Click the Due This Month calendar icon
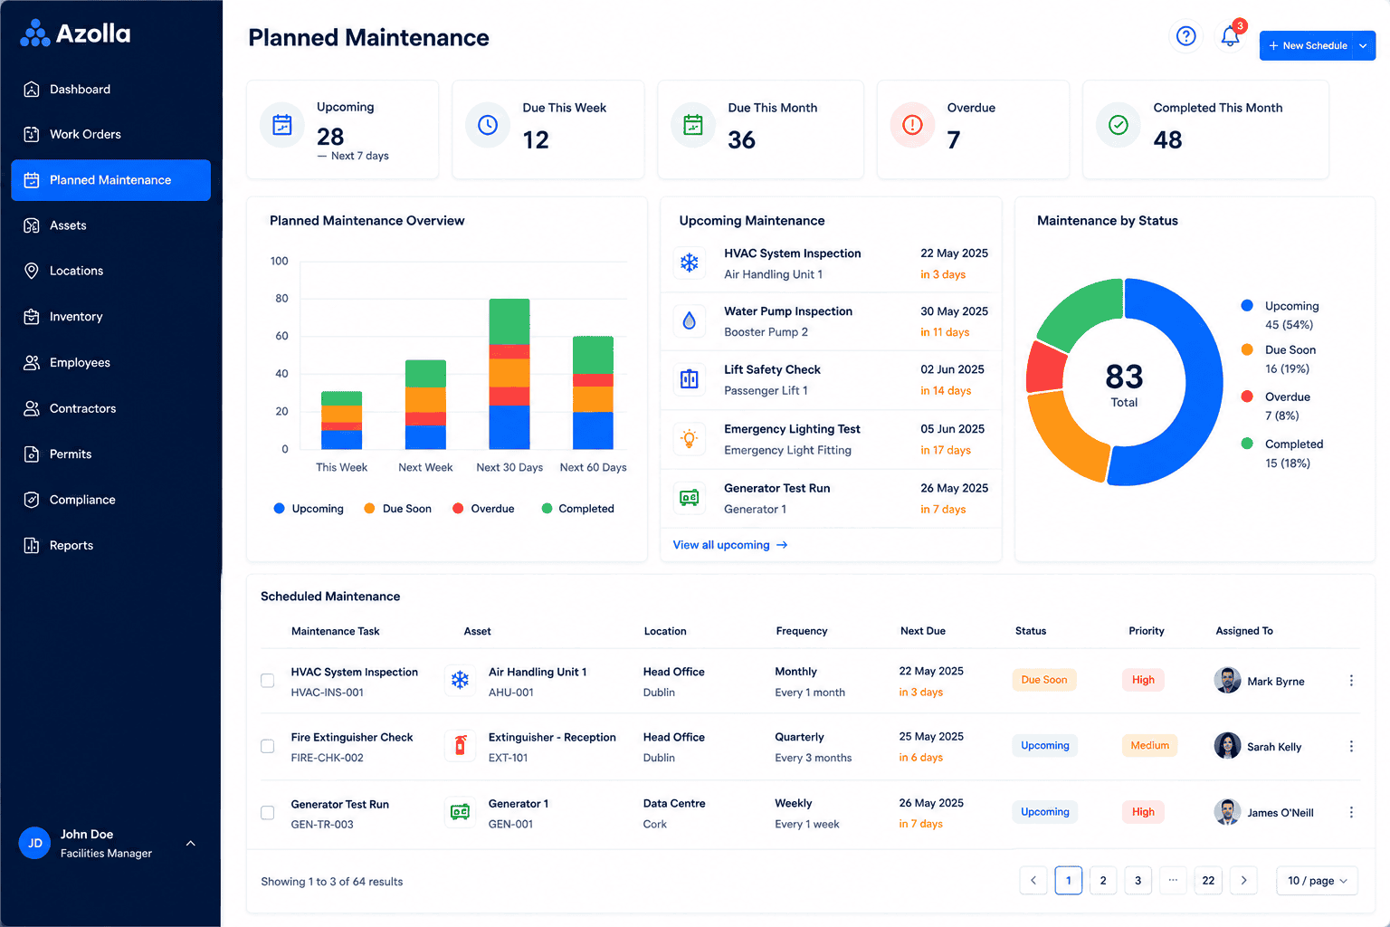This screenshot has width=1390, height=927. [693, 125]
